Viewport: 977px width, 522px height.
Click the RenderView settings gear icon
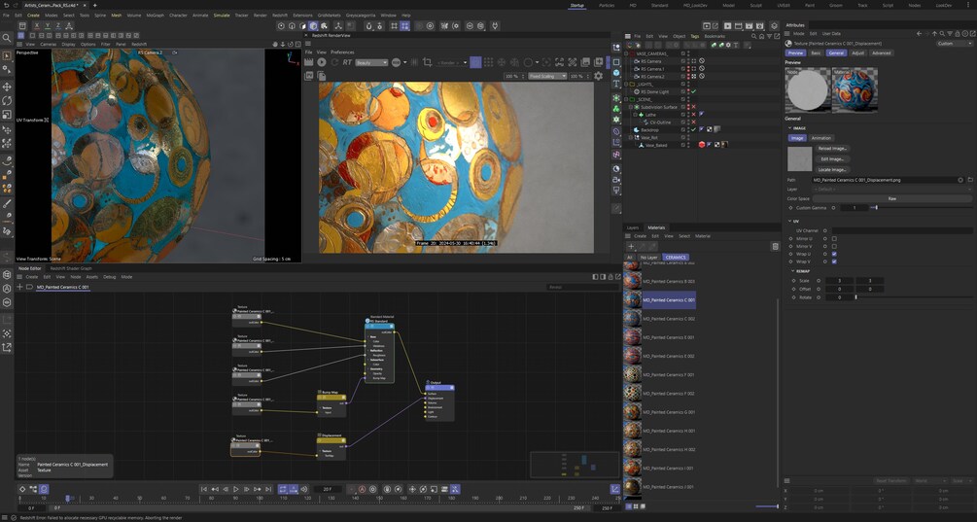[598, 76]
